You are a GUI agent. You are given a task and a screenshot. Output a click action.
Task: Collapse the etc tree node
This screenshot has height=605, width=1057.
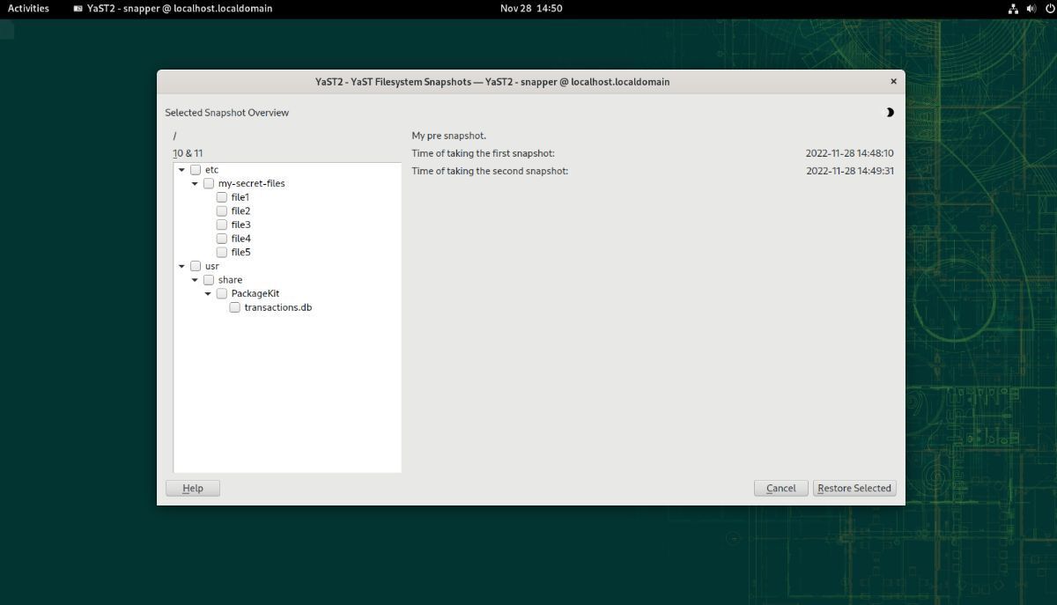tap(182, 170)
